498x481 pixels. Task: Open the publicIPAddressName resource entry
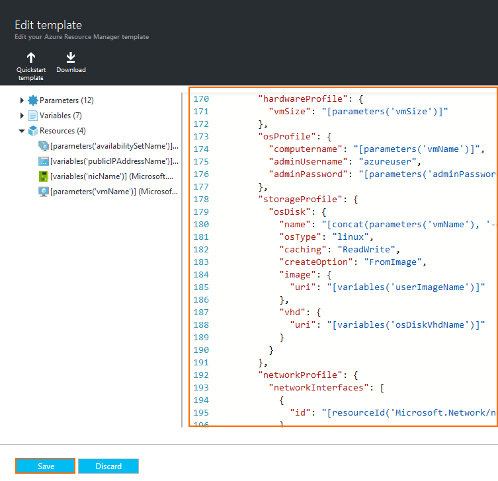click(x=114, y=161)
